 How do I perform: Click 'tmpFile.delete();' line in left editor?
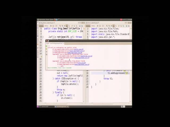pyautogui.click(x=70, y=84)
